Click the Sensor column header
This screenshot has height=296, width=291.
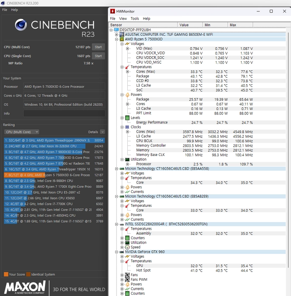pos(143,25)
